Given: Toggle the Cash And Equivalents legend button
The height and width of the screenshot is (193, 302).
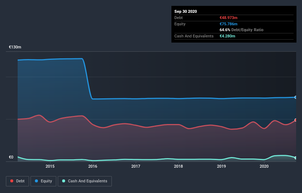Looking at the screenshot, I should [85, 181].
